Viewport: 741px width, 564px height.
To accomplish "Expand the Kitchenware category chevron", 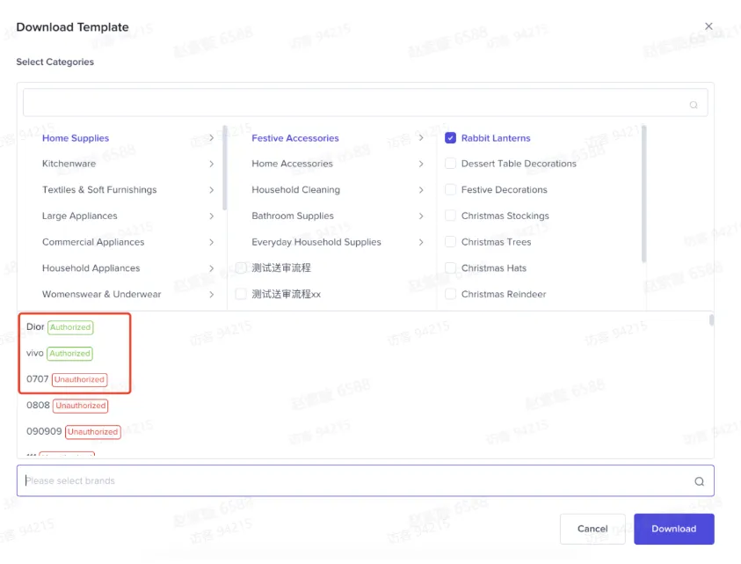I will click(211, 164).
